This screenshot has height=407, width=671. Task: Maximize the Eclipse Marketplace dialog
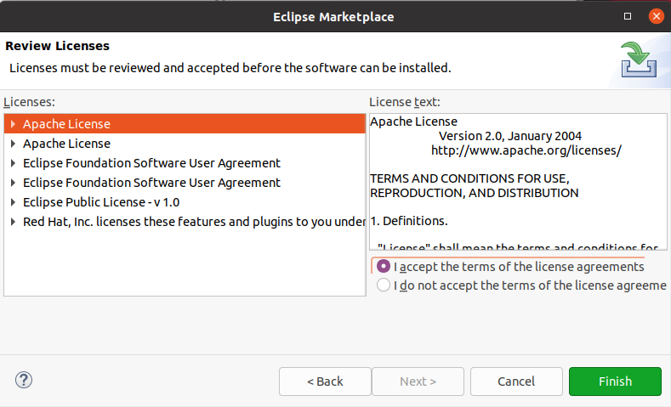pyautogui.click(x=628, y=16)
